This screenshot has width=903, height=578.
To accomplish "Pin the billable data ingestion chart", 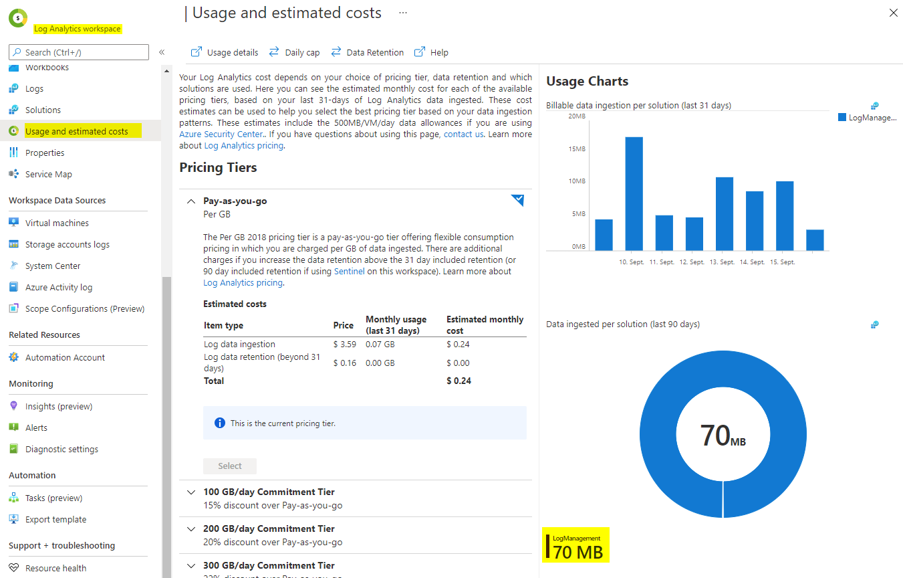I will pyautogui.click(x=874, y=105).
